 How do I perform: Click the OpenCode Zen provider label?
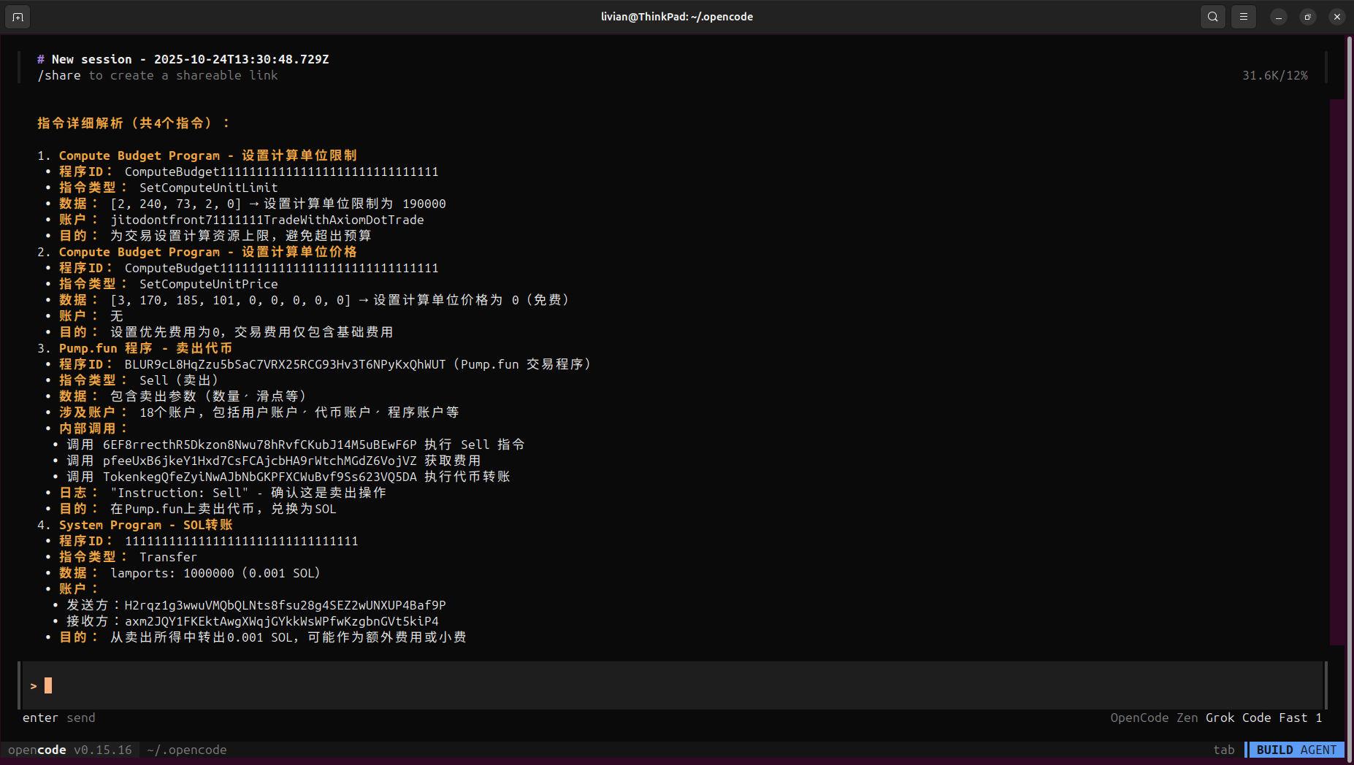[1154, 718]
